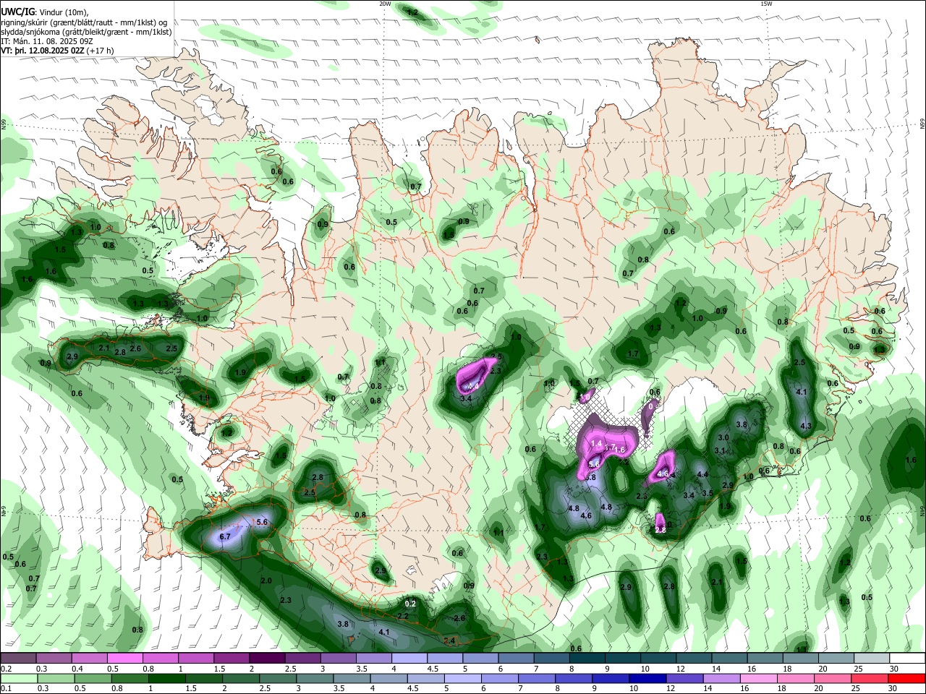Click the 'UWC/IG: Vindur (10m),' title text
Screen dimensions: 926x694
pyautogui.click(x=45, y=12)
